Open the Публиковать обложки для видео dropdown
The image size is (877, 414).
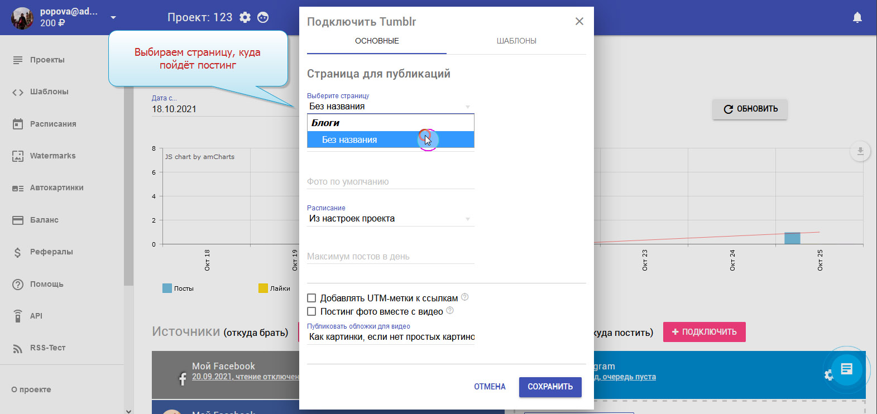pyautogui.click(x=390, y=337)
